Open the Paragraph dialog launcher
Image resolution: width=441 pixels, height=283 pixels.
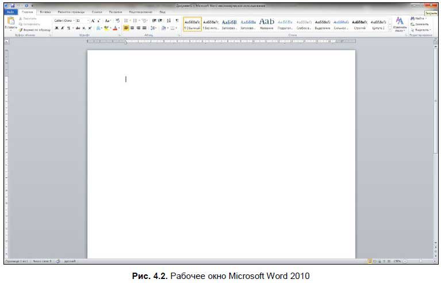coord(179,36)
